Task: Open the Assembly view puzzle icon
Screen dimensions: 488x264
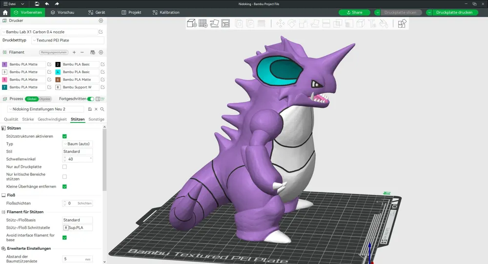Action: [402, 23]
